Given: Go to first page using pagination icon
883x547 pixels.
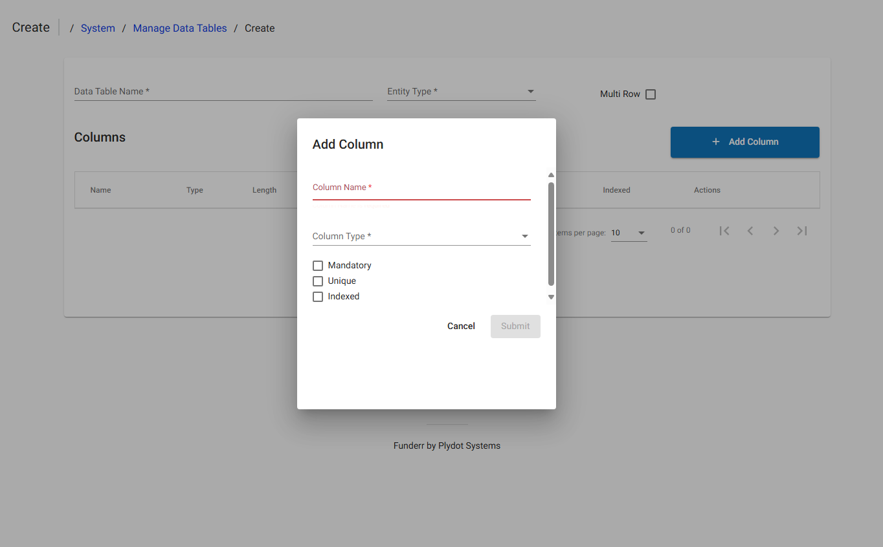Looking at the screenshot, I should (x=724, y=230).
